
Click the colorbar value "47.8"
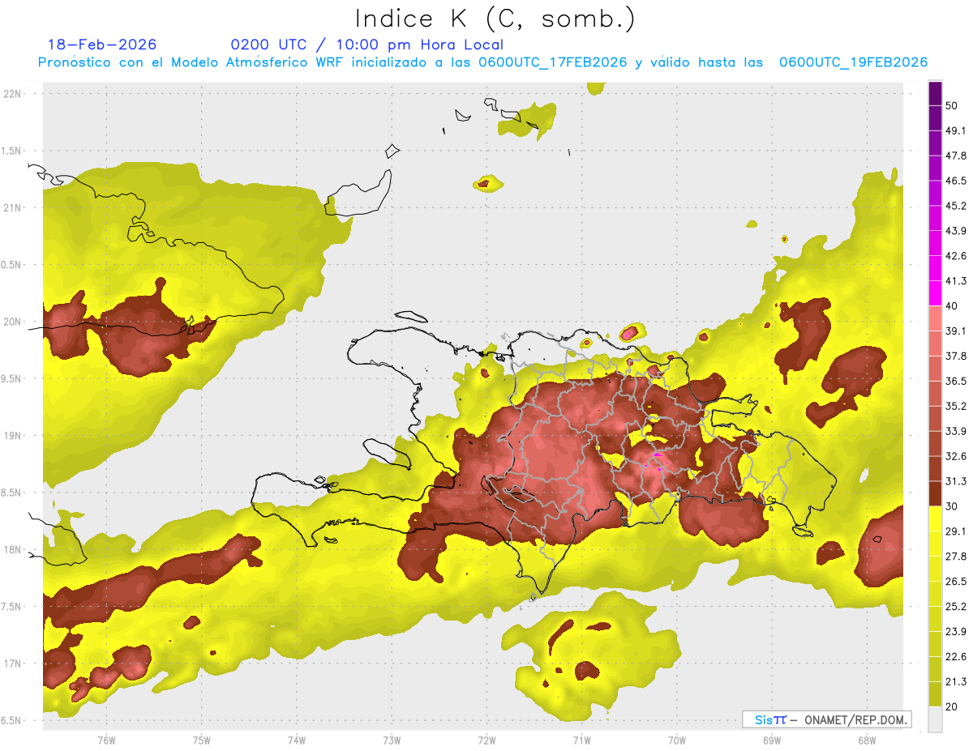click(x=956, y=156)
